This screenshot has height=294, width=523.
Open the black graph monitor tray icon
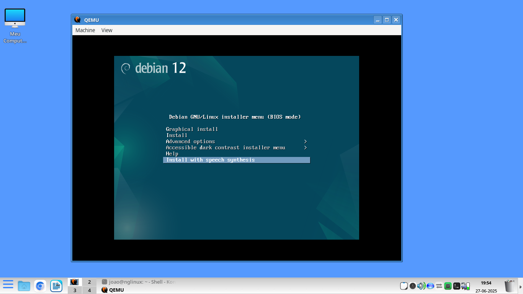click(456, 286)
